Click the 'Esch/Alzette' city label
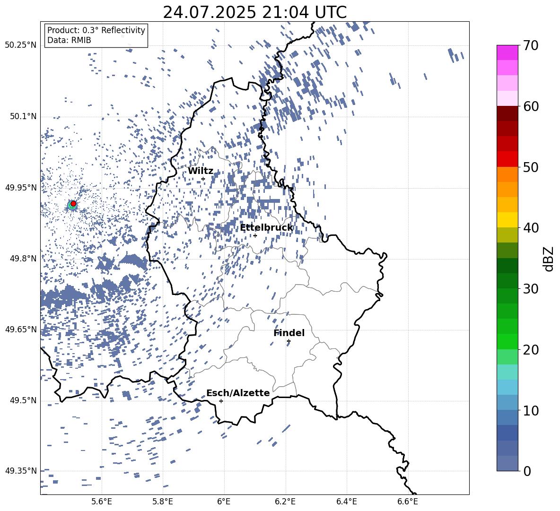560x511 pixels. pos(238,393)
